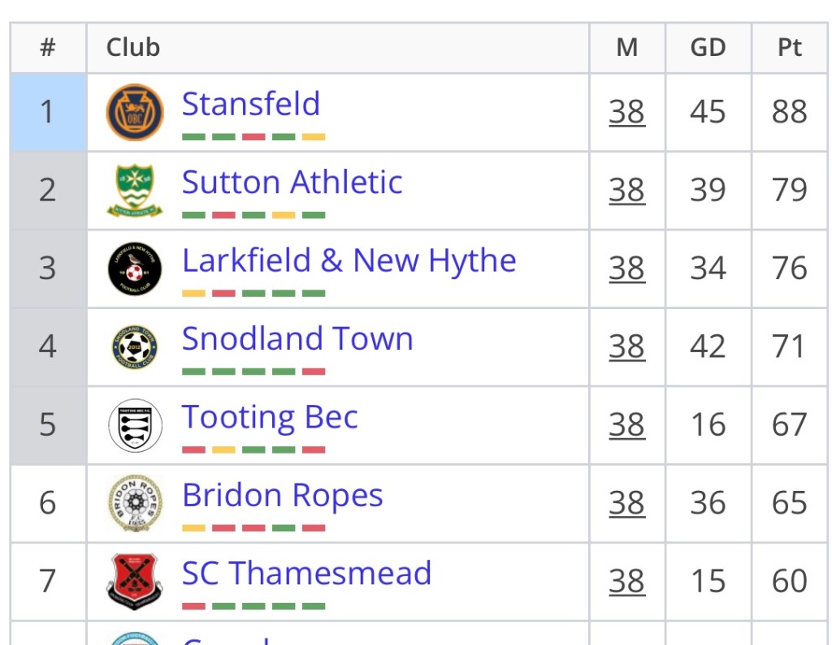Viewport: 832px width, 645px height.
Task: Click the Bridon Ropes club badge
Action: tap(135, 503)
